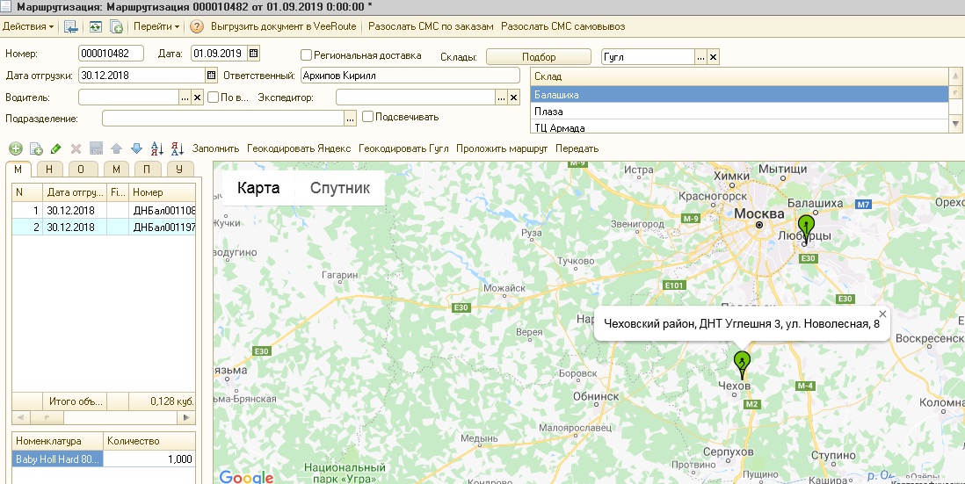Click the Google logo on the map

(246, 477)
